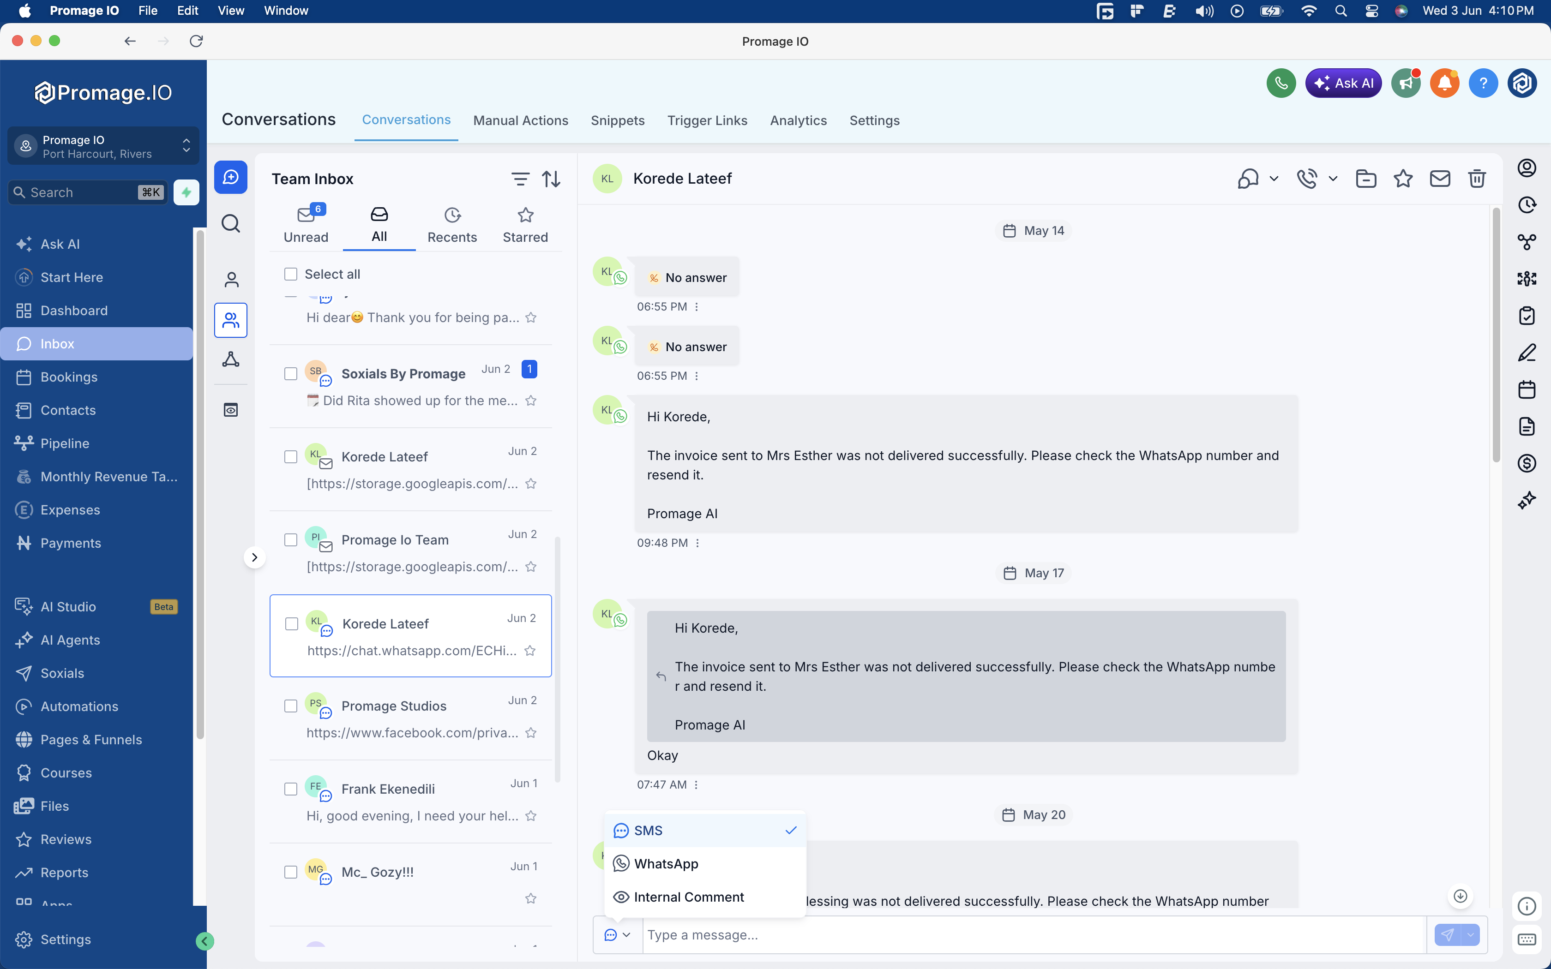Screen dimensions: 1551x969
Task: Collapse sidebar with green chevron button
Action: [x=204, y=941]
